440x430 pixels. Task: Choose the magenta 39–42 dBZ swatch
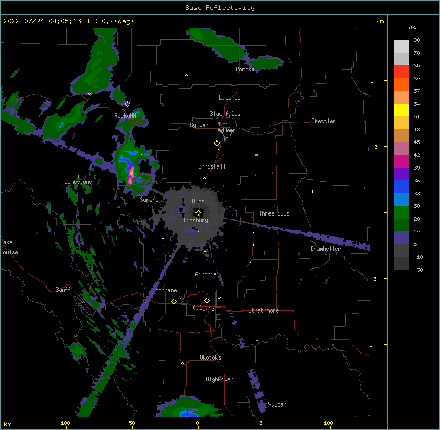coord(401,161)
